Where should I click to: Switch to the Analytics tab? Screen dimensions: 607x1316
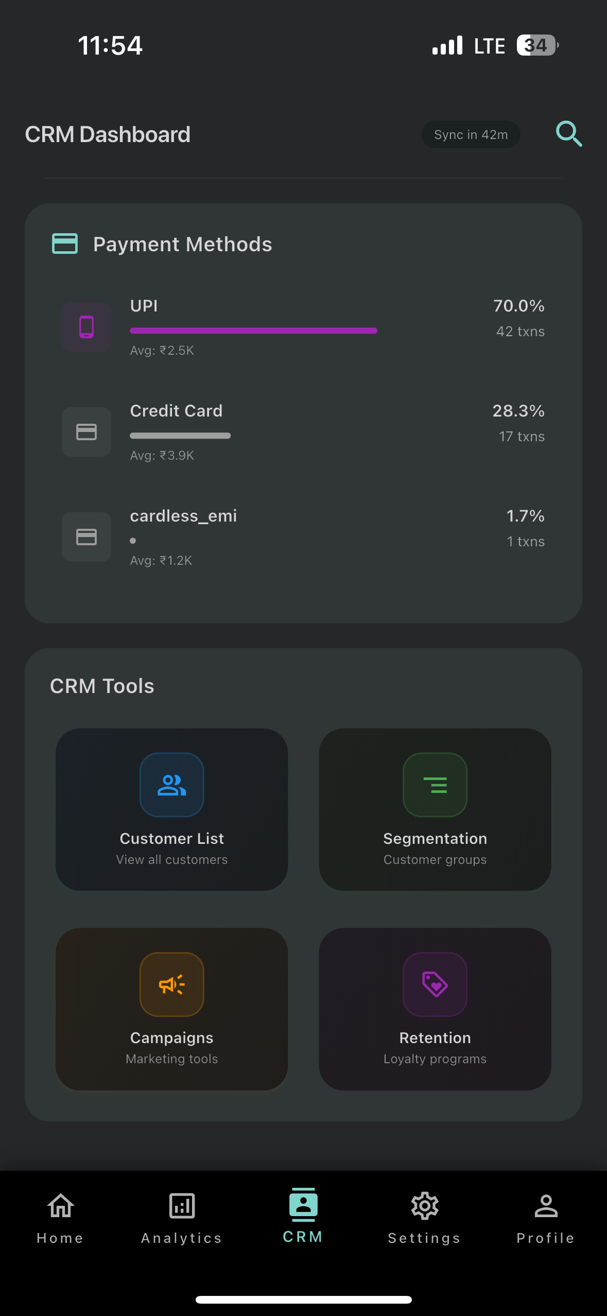click(x=182, y=1217)
